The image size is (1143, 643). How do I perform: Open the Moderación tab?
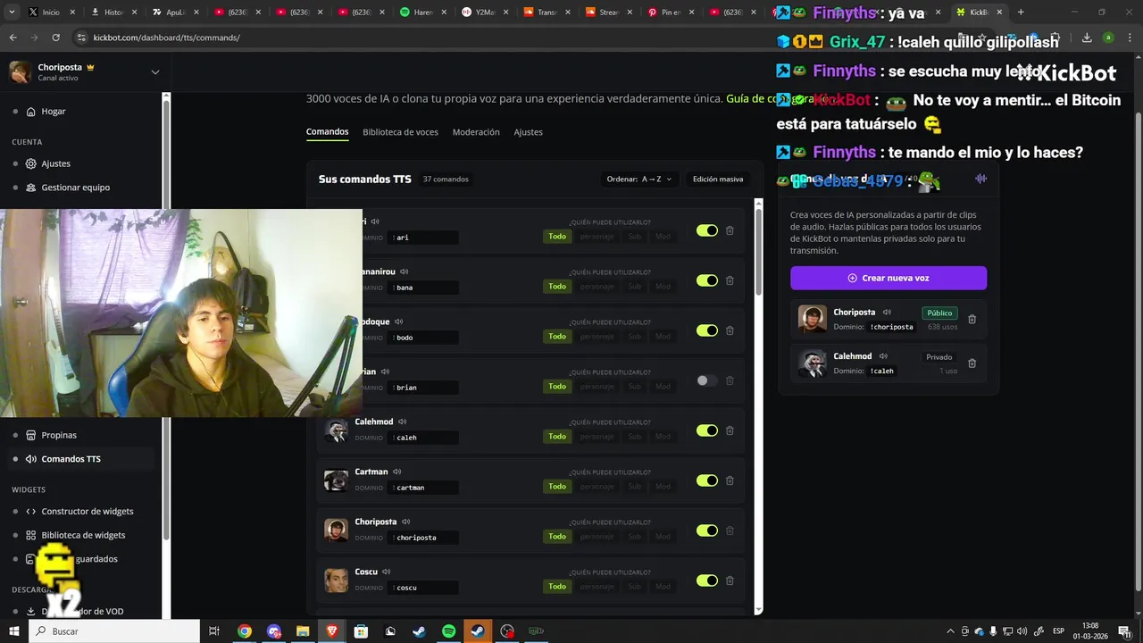[476, 132]
